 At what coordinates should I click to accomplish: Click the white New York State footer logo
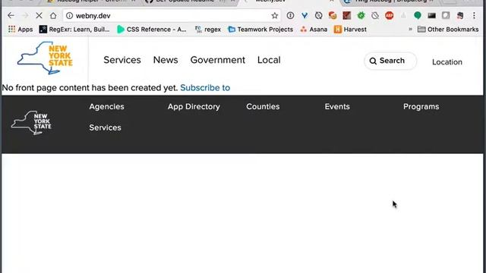tap(31, 123)
